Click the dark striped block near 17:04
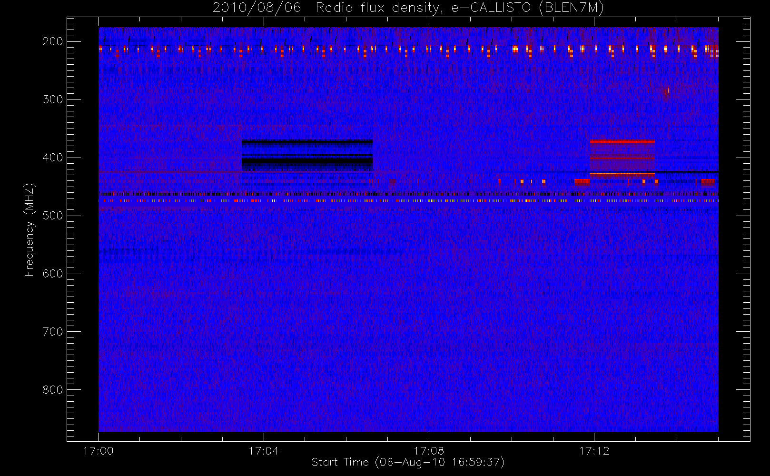Image resolution: width=770 pixels, height=476 pixels. point(307,156)
